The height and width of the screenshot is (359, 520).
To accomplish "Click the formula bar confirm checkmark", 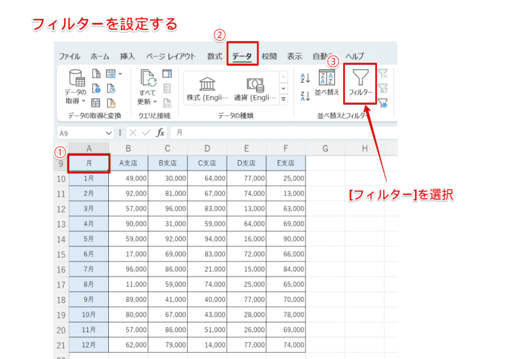I will point(146,133).
